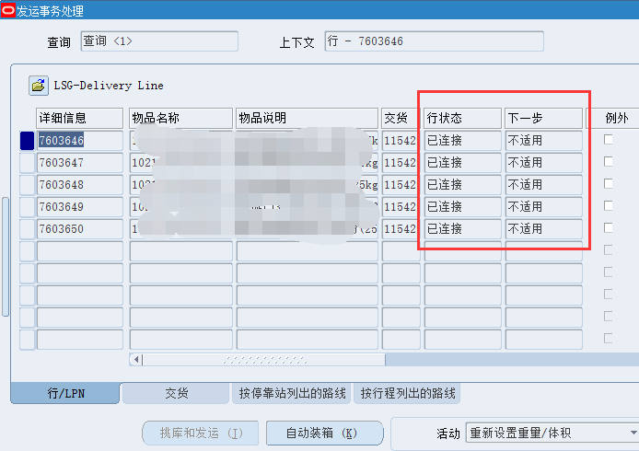Screen dimensions: 639x451
Task: Click the 上下文 field showing 行 - 7603646
Action: 434,41
